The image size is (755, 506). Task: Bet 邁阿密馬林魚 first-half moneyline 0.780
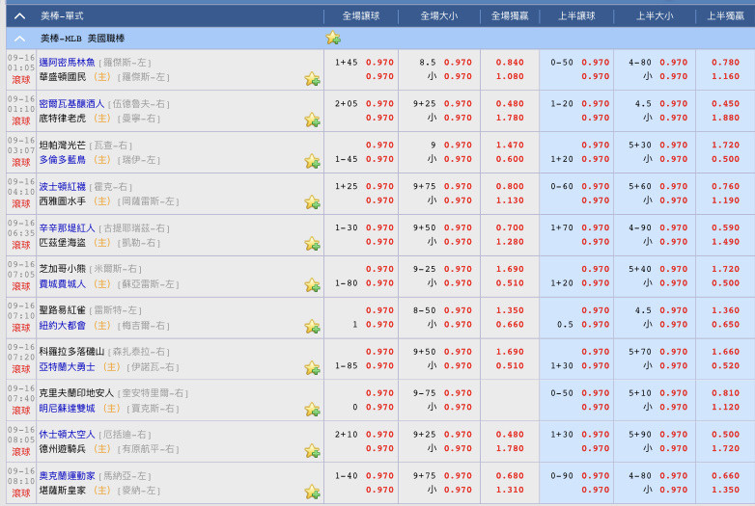(x=725, y=62)
